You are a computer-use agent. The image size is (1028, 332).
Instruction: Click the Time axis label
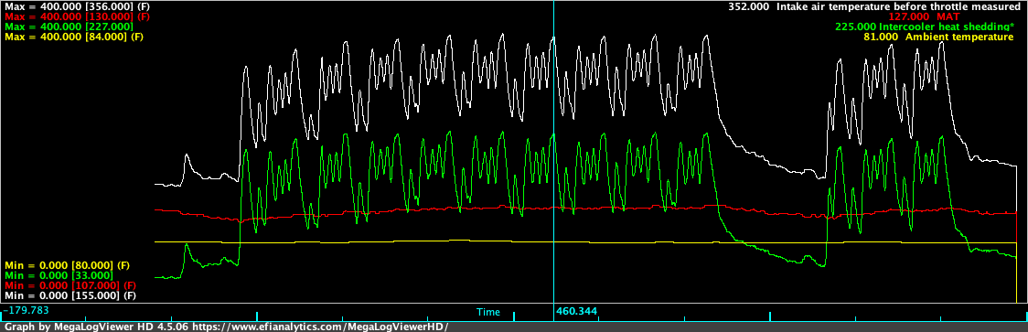point(487,312)
